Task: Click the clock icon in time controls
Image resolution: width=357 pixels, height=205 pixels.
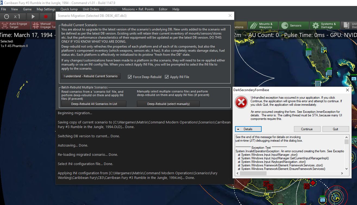Action: [x=6, y=17]
